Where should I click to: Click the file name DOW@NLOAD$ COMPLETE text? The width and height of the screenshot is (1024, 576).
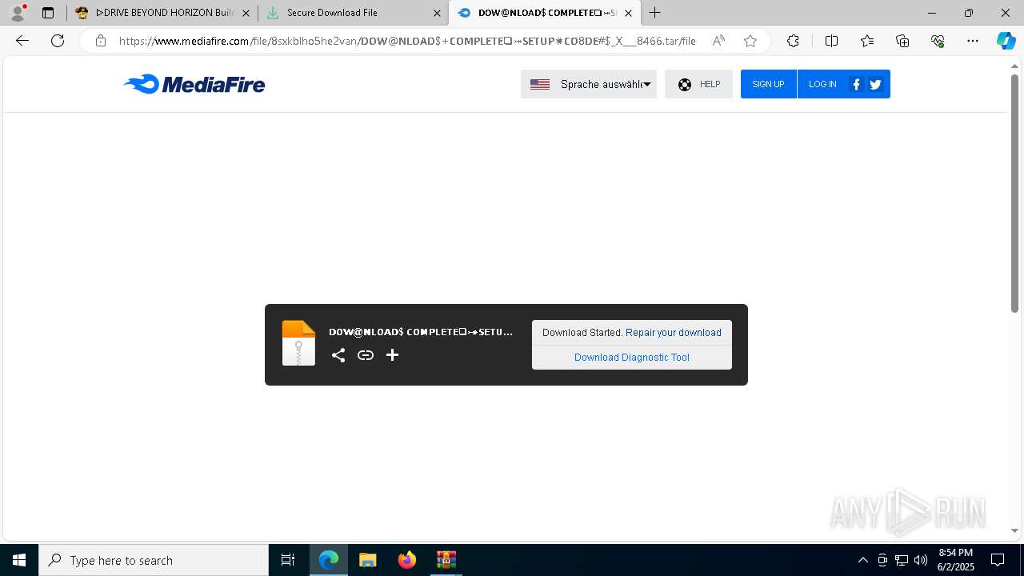[x=421, y=332]
